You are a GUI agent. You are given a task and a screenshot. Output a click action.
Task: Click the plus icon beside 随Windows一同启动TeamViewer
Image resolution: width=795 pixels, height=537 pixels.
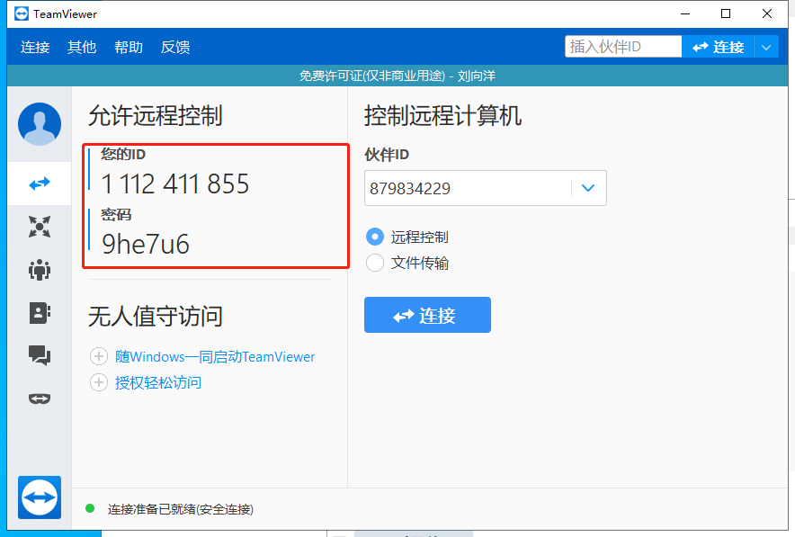point(99,356)
